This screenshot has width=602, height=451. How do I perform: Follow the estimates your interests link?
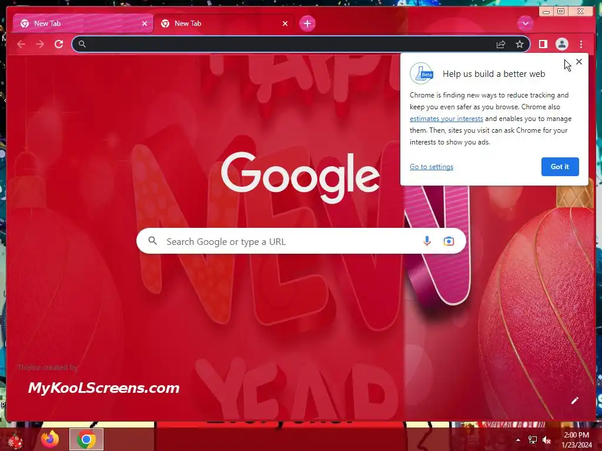(x=446, y=119)
